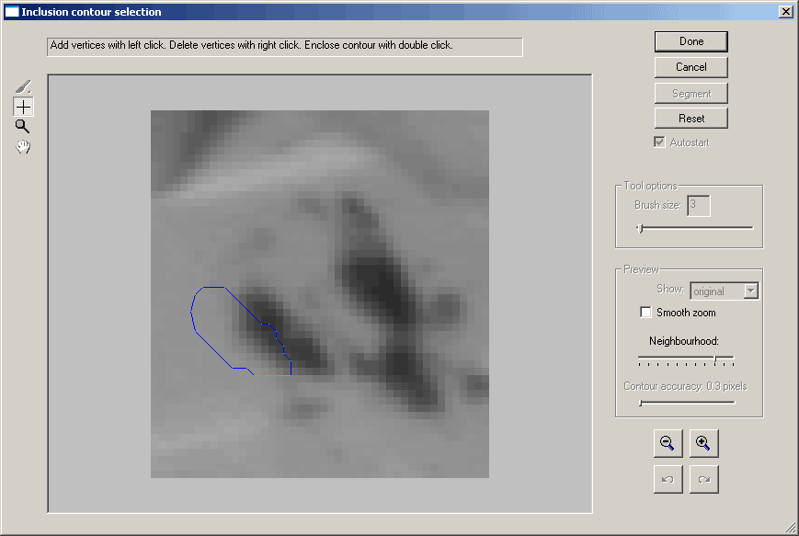Click the Neighbourhood slider handle

pyautogui.click(x=715, y=358)
